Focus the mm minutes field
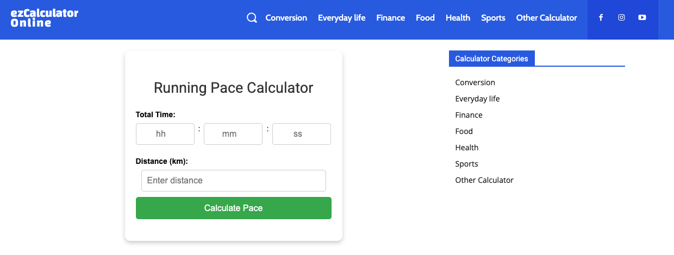The image size is (674, 255). [x=233, y=134]
